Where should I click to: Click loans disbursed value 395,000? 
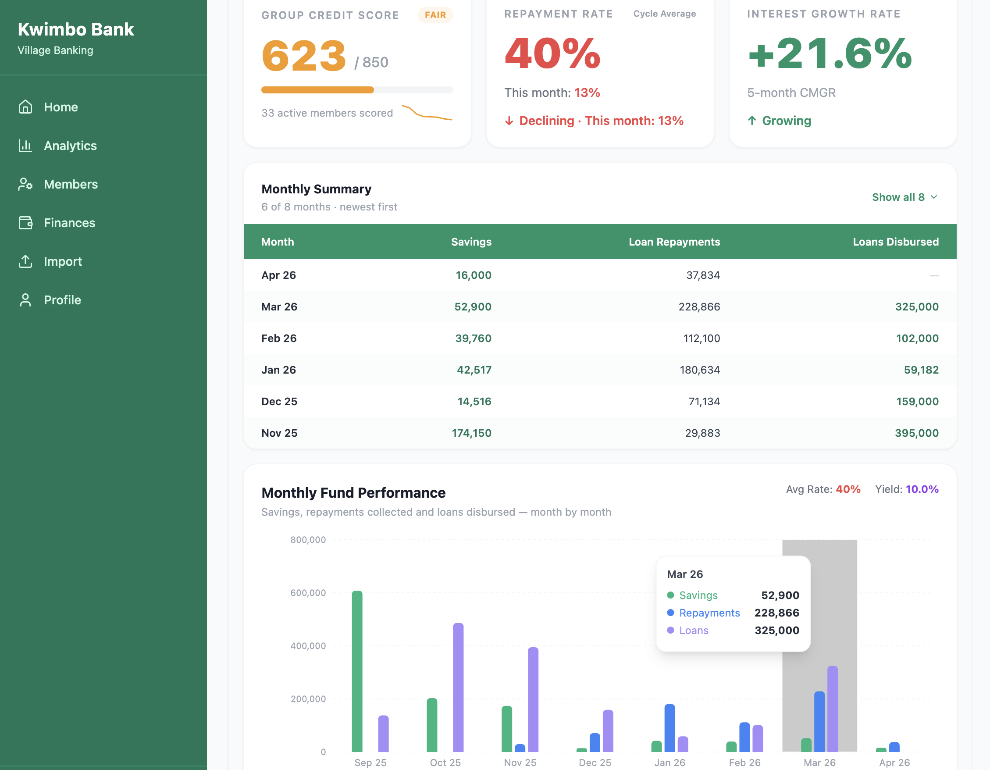click(x=917, y=433)
